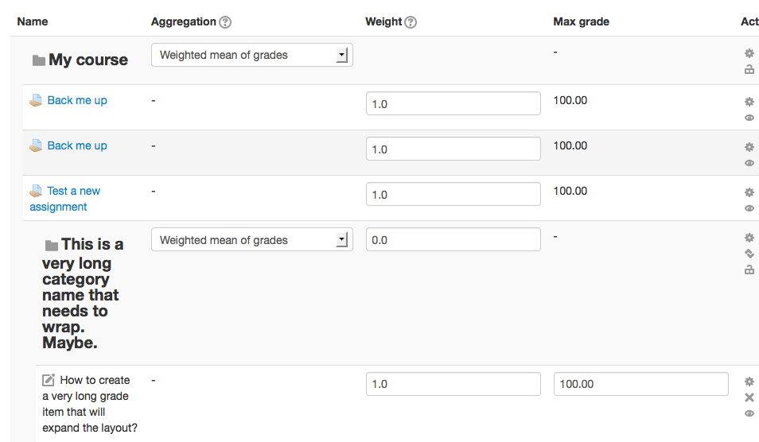Toggle visibility of Test a new assignment
This screenshot has width=759, height=442.
click(x=749, y=208)
